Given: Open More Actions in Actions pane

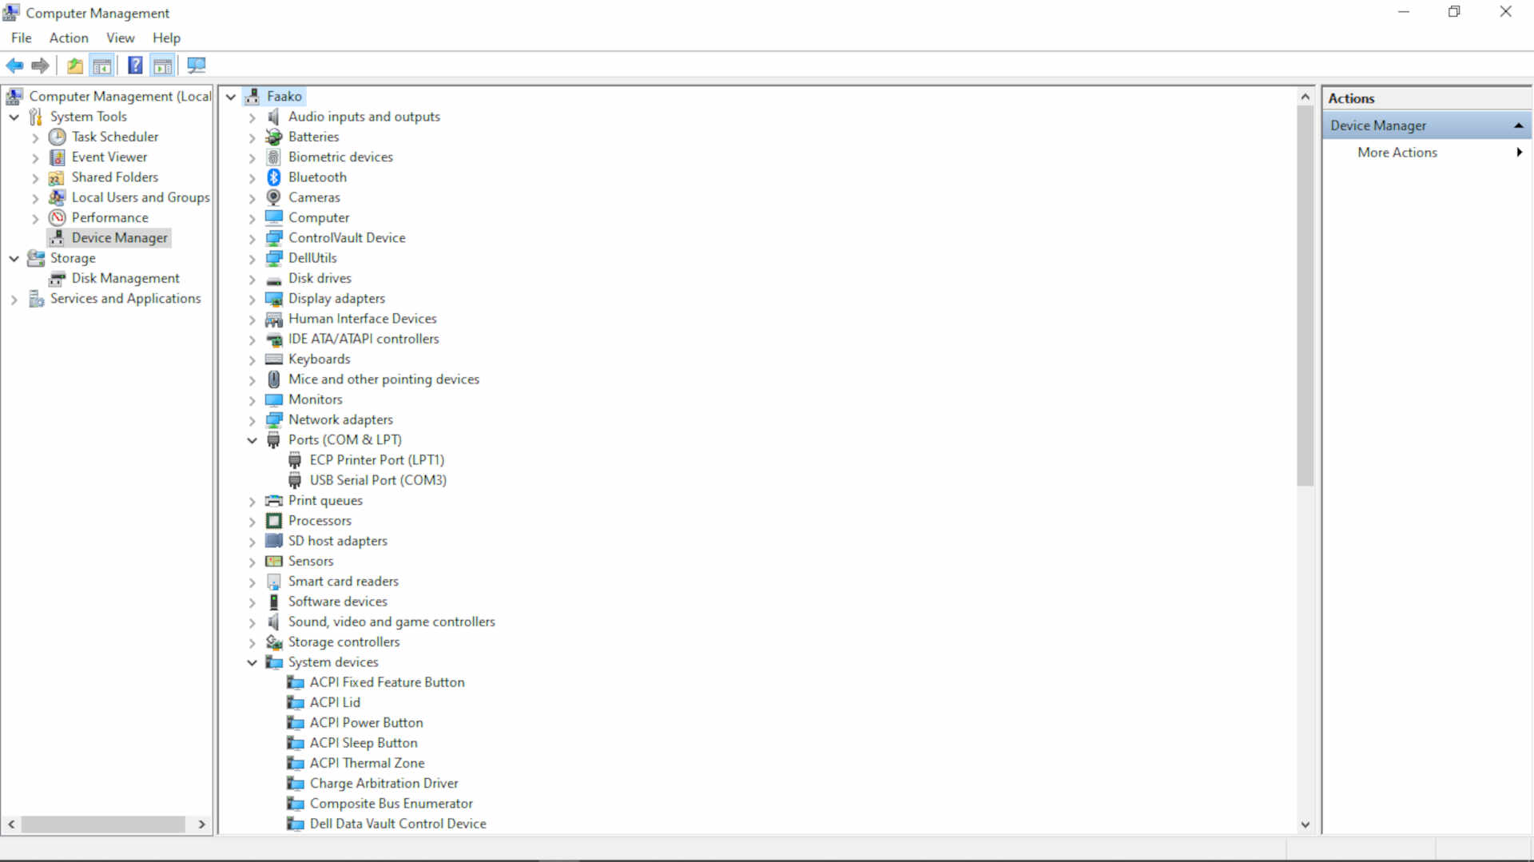Looking at the screenshot, I should 1427,153.
